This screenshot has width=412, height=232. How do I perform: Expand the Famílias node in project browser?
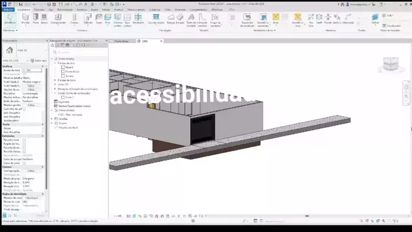pyautogui.click(x=52, y=119)
